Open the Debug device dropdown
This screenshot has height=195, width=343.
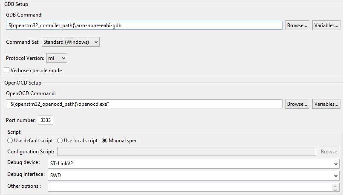coord(193,164)
